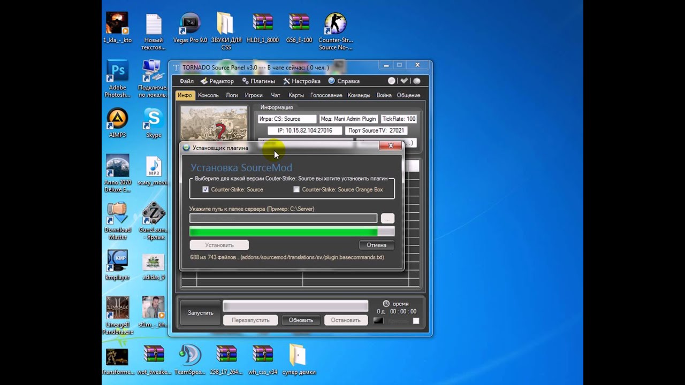Click the Запустить button
The height and width of the screenshot is (385, 685).
[200, 313]
